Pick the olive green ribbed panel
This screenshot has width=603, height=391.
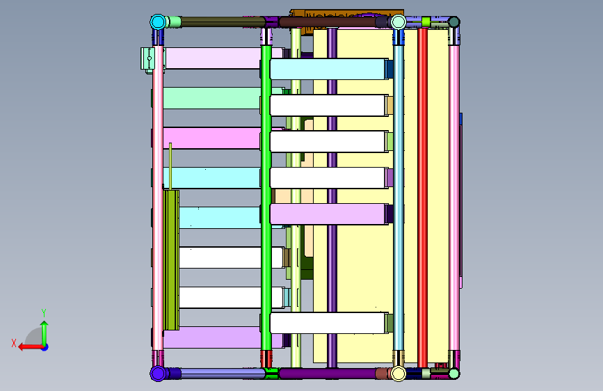(x=171, y=260)
